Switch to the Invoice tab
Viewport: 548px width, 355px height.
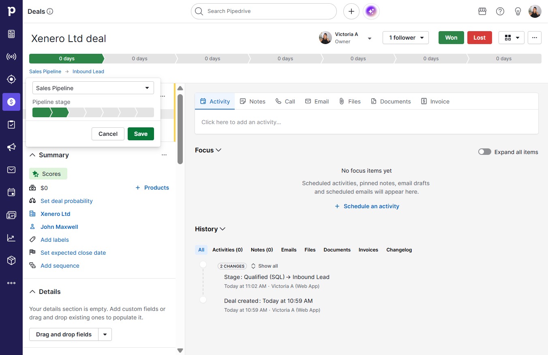click(435, 101)
